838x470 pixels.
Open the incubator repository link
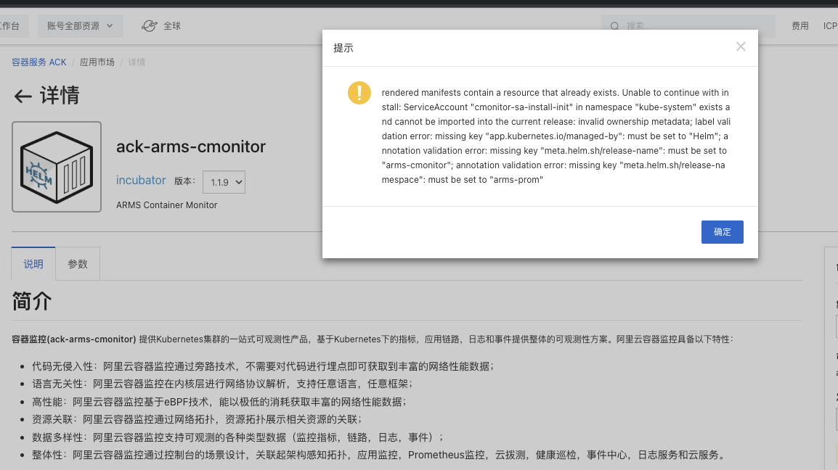pos(141,180)
